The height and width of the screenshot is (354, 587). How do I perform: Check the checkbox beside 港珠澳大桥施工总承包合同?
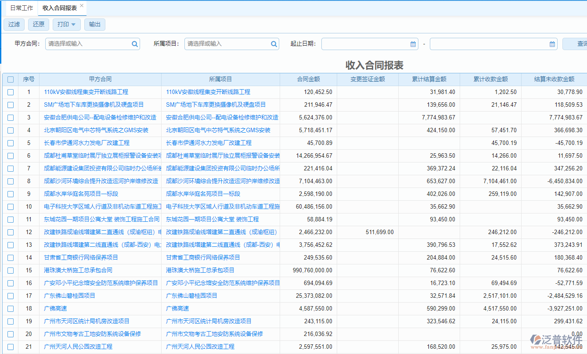[x=11, y=270]
